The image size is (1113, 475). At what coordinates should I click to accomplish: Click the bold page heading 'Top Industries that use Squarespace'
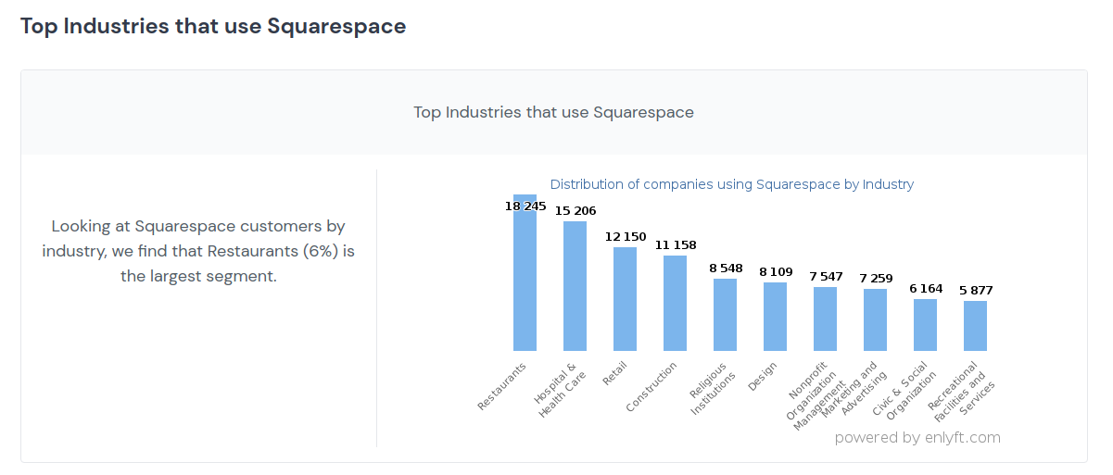pyautogui.click(x=213, y=26)
